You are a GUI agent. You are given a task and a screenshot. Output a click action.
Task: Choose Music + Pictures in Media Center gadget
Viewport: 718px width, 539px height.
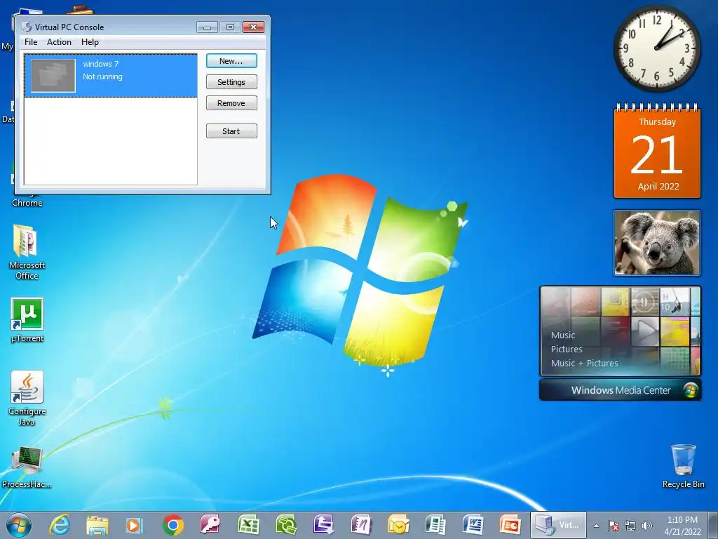tap(584, 363)
